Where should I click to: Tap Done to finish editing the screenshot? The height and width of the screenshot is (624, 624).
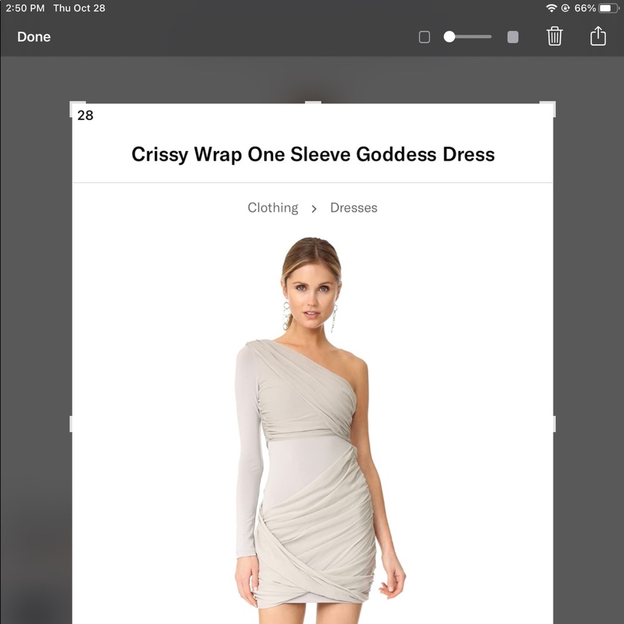pyautogui.click(x=34, y=37)
